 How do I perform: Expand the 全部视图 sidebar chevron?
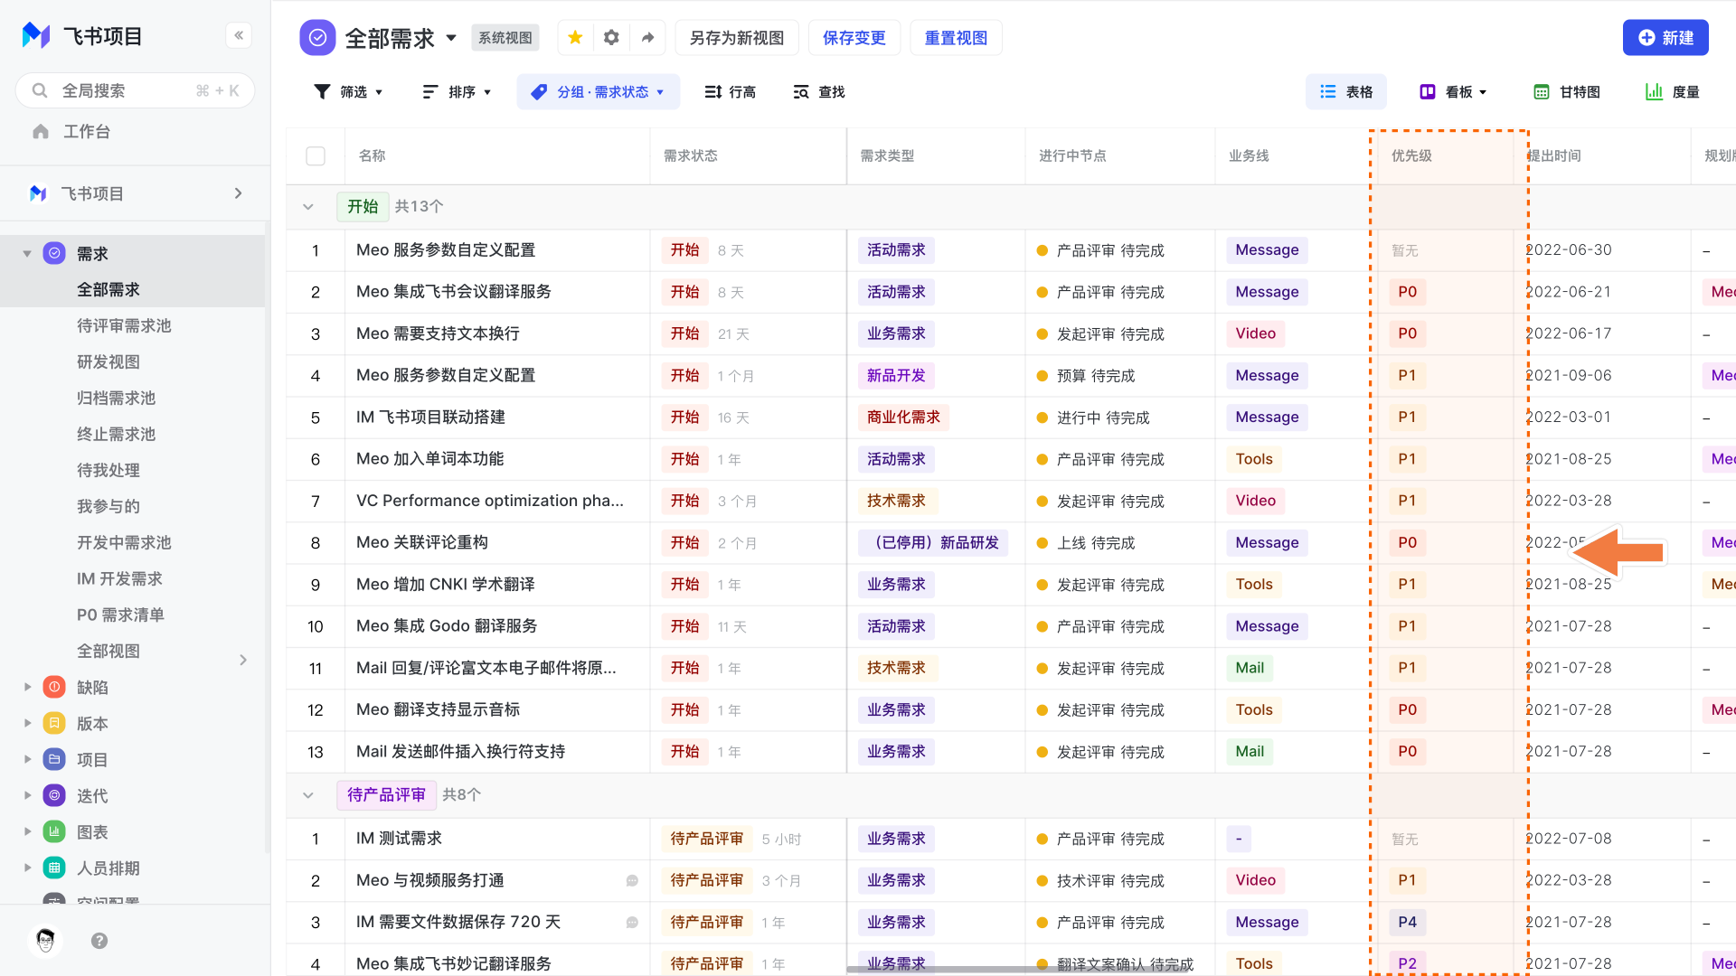243,661
